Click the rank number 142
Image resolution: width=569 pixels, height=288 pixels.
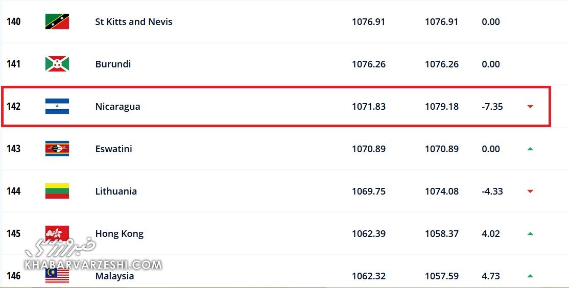13,107
